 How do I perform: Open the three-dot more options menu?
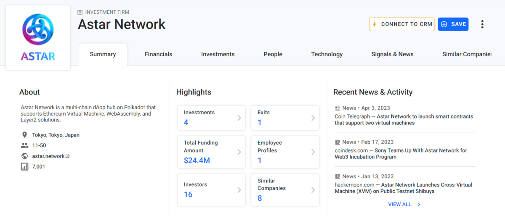click(x=482, y=24)
